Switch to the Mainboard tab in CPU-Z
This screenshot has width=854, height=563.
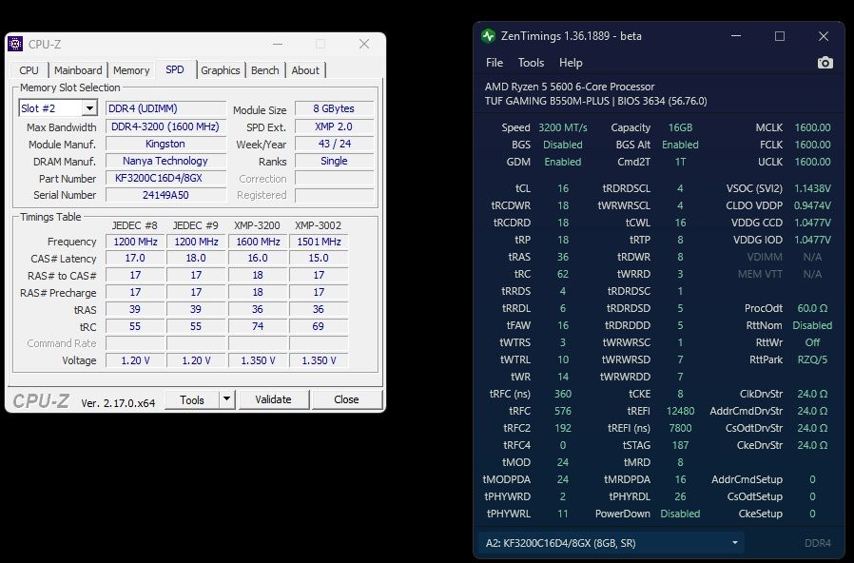point(78,70)
